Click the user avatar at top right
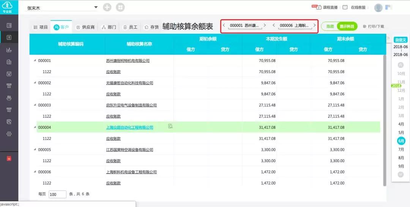This screenshot has height=207, width=410. click(x=378, y=8)
